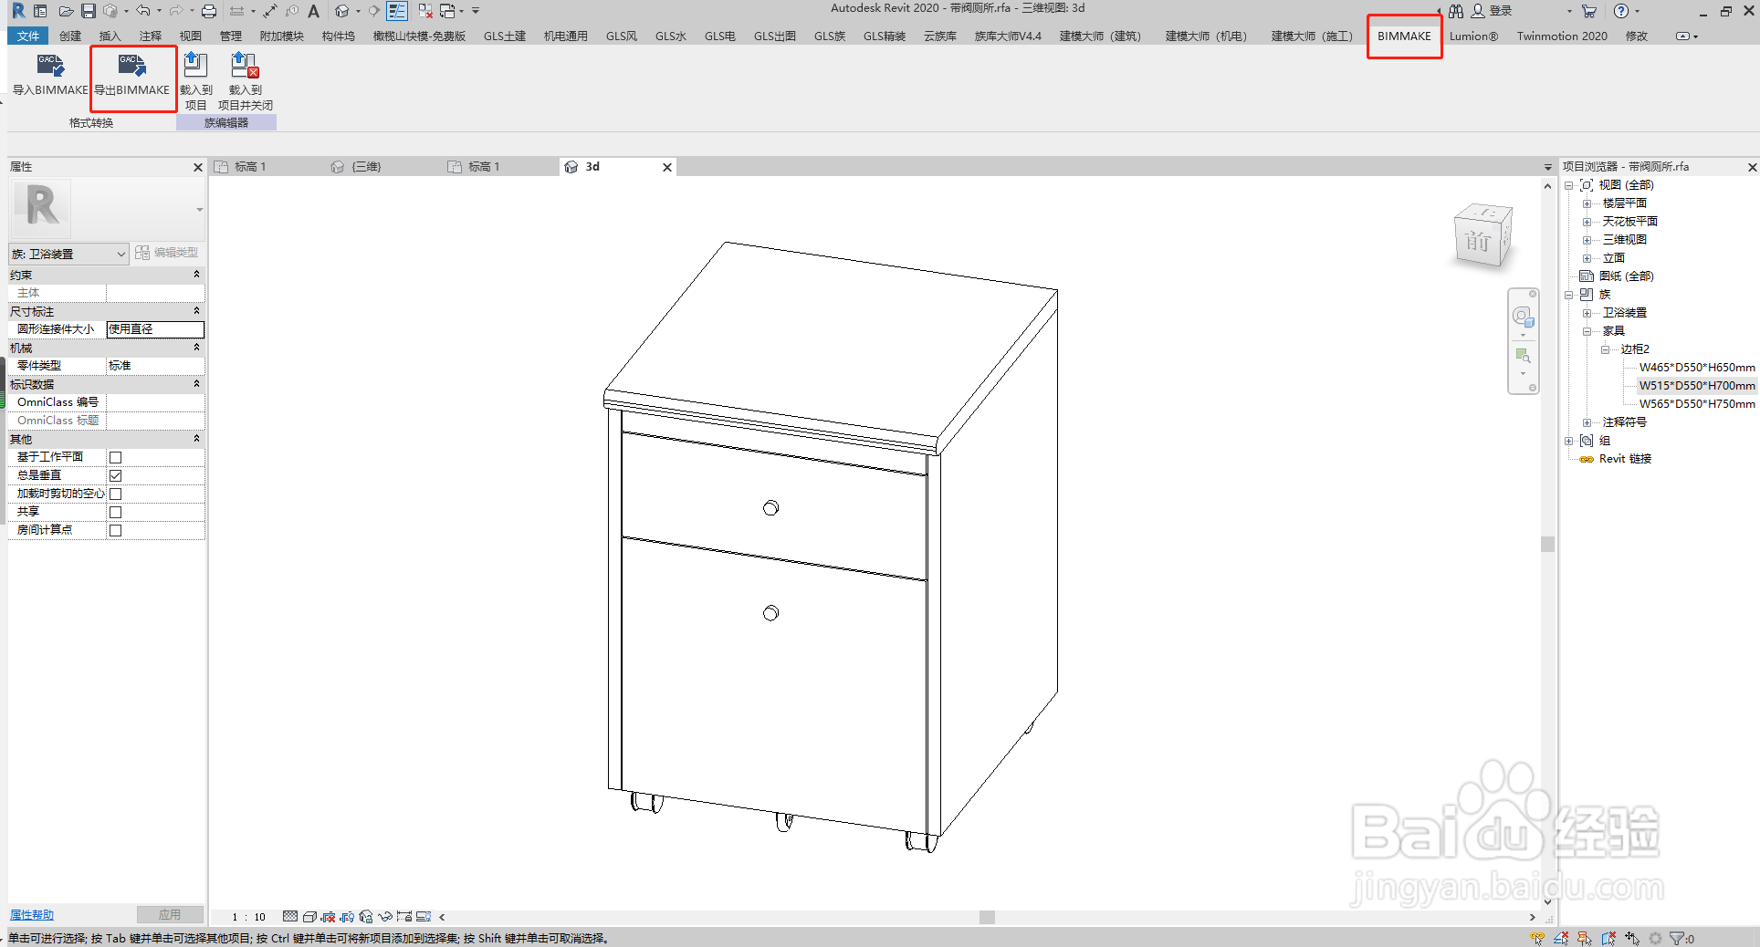Viewport: 1760px width, 947px height.
Task: Click the 圆形连接件大小 value field
Action: [155, 329]
